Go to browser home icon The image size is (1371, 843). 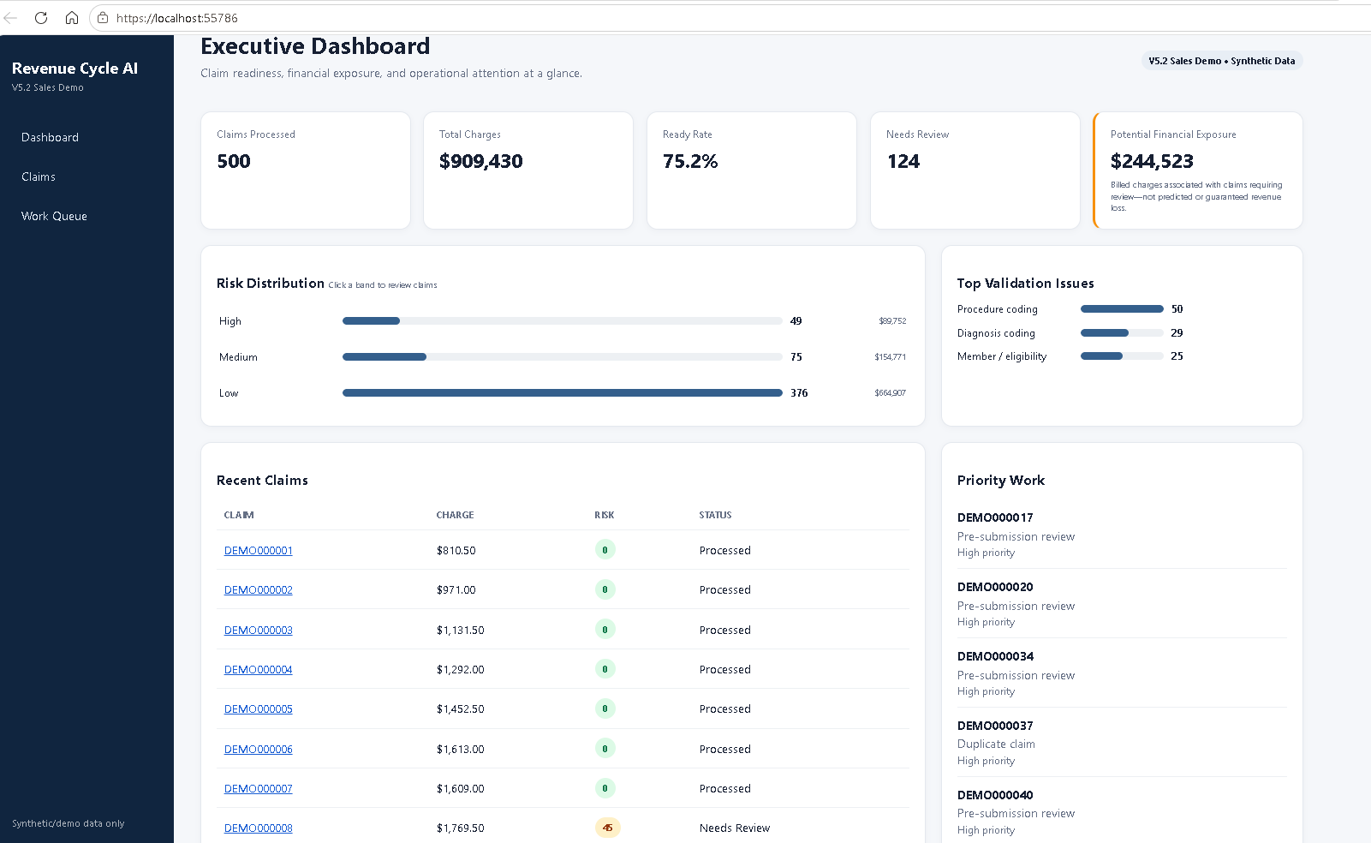point(72,17)
